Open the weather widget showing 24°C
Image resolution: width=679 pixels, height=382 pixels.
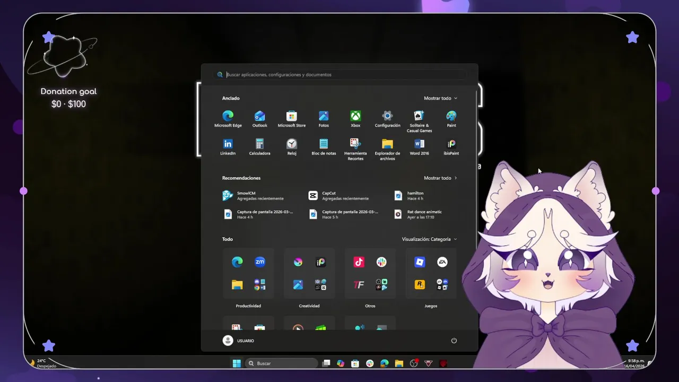[x=43, y=363]
